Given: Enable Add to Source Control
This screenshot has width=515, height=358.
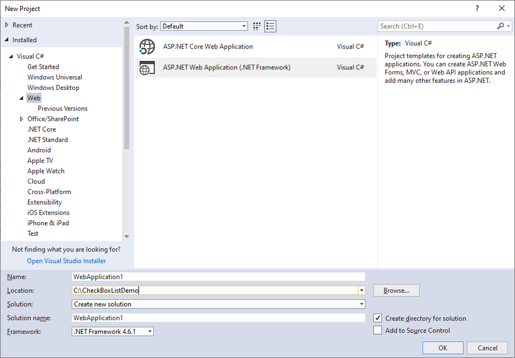Looking at the screenshot, I should (378, 330).
